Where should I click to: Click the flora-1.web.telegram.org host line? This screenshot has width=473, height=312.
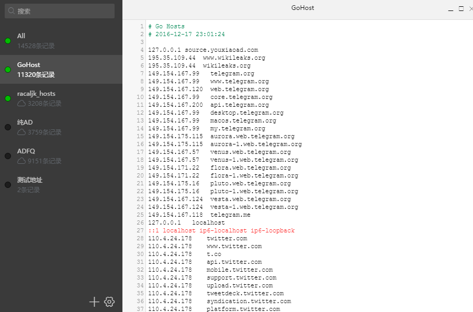point(223,175)
